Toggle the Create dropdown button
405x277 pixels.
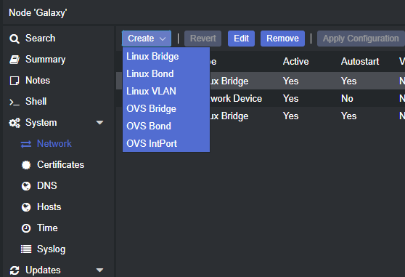coord(147,39)
